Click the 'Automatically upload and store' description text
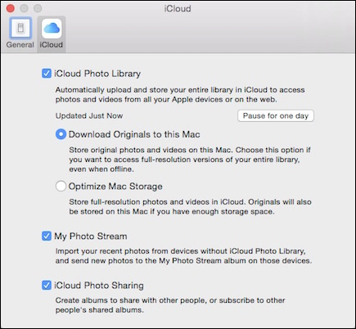Image resolution: width=356 pixels, height=329 pixels. (x=180, y=95)
